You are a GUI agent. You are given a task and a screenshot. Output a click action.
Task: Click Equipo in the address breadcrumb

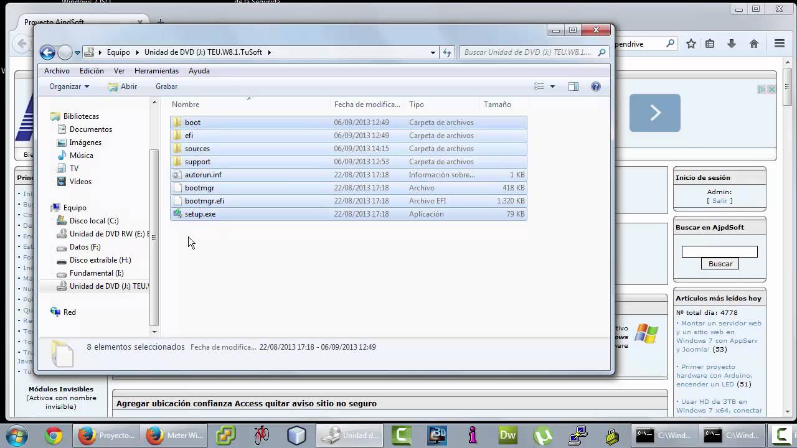118,52
